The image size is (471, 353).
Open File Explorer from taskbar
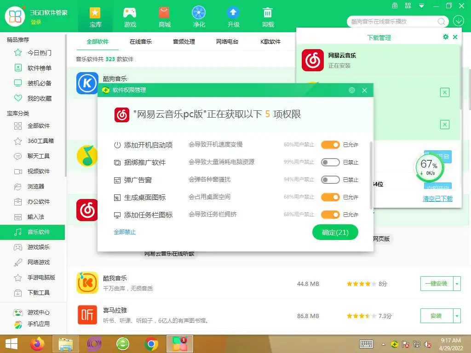click(65, 344)
